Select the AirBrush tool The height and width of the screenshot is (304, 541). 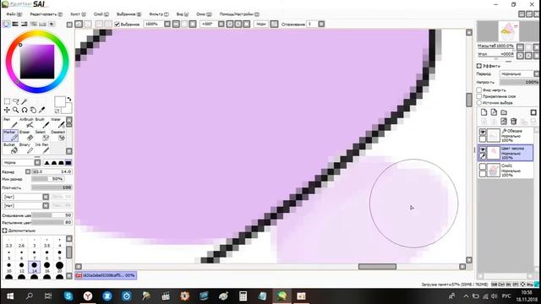tap(26, 122)
